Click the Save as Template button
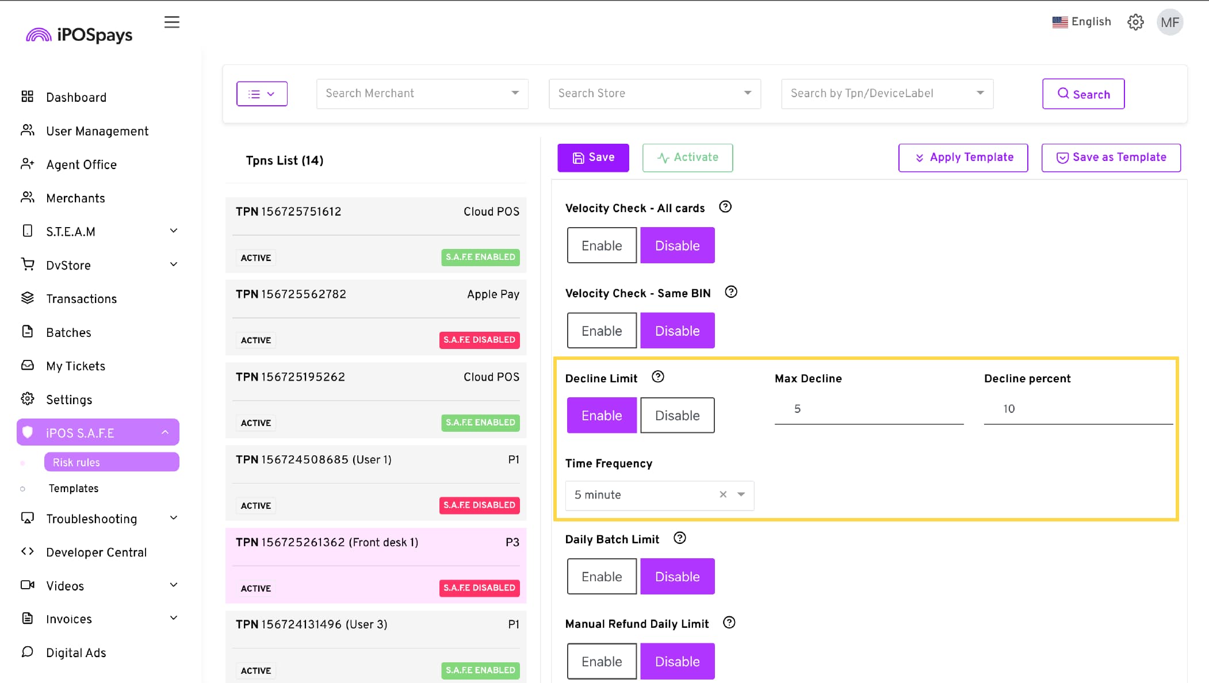1209x683 pixels. tap(1111, 158)
